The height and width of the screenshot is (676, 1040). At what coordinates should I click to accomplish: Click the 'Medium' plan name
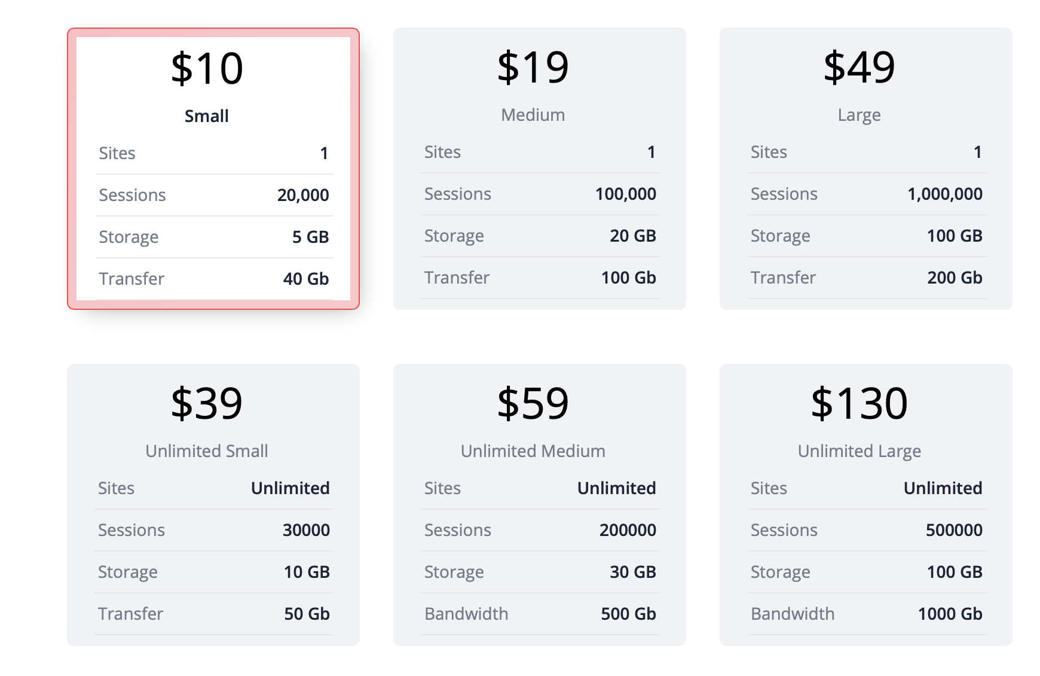533,115
